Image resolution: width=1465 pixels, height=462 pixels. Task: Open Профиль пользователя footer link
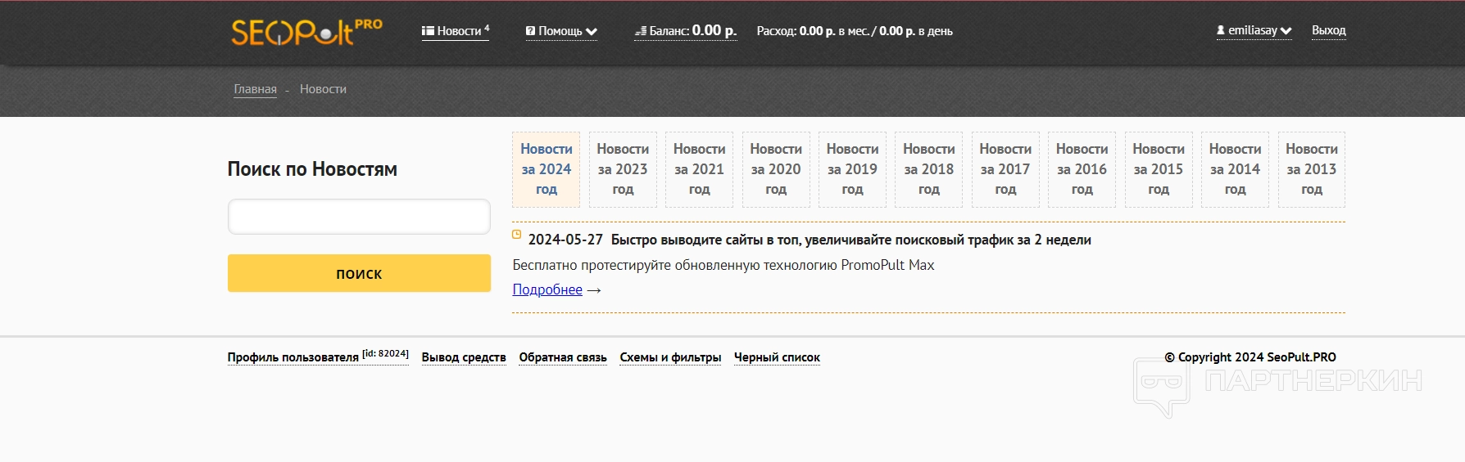[318, 357]
